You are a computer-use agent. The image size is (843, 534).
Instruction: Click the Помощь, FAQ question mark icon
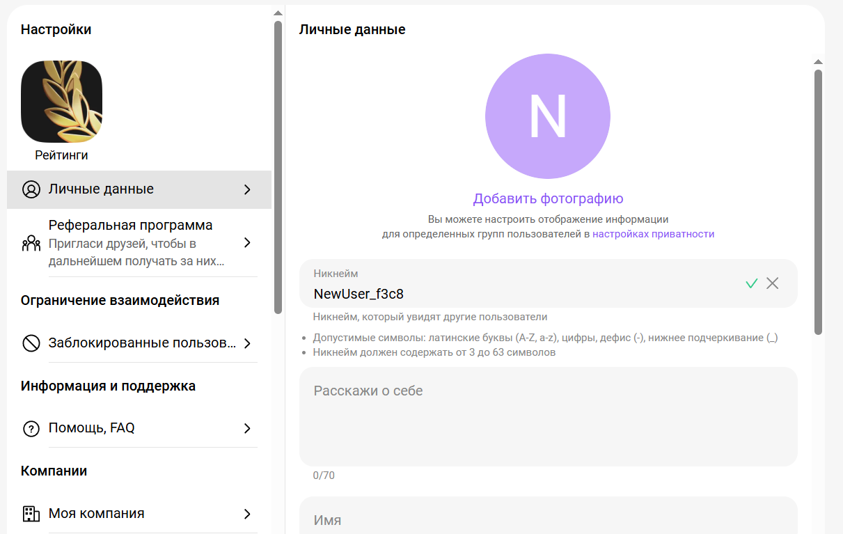click(31, 429)
